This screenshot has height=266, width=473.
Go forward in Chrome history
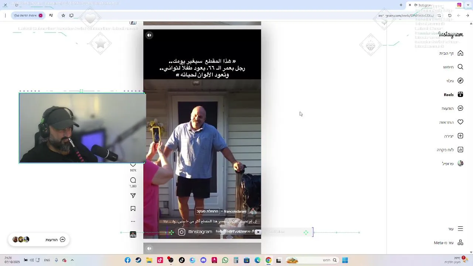pyautogui.click(x=459, y=16)
